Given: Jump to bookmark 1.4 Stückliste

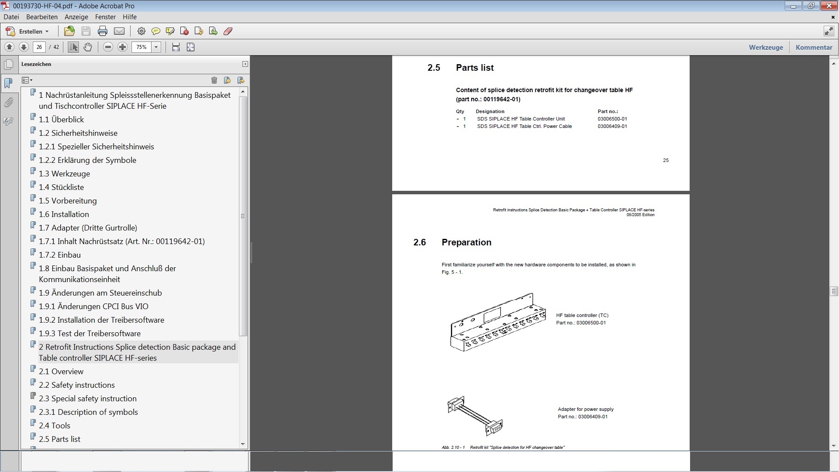Looking at the screenshot, I should [61, 187].
